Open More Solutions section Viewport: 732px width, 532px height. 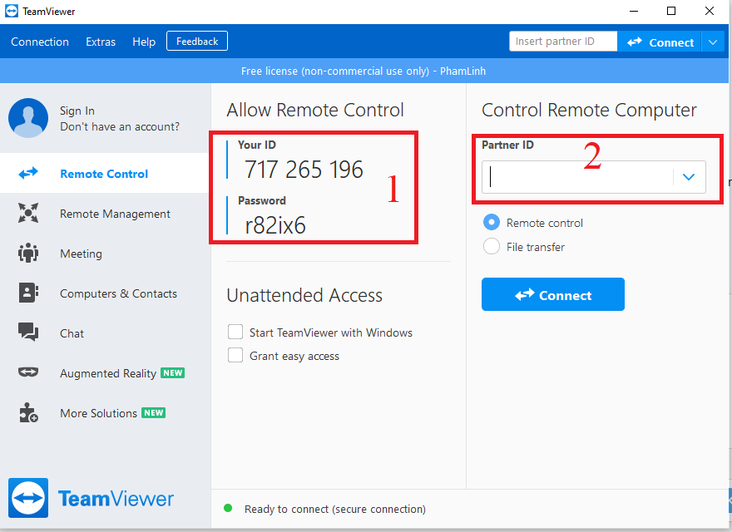point(105,412)
